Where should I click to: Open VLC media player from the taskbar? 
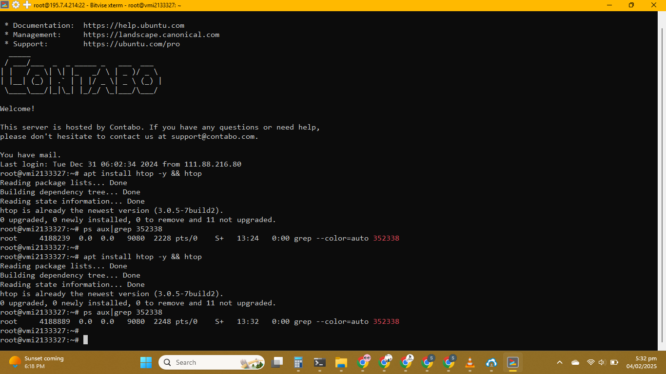470,362
